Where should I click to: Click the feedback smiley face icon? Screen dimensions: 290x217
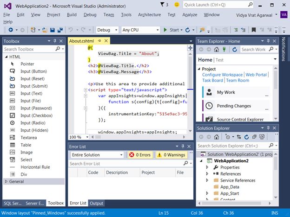click(176, 5)
